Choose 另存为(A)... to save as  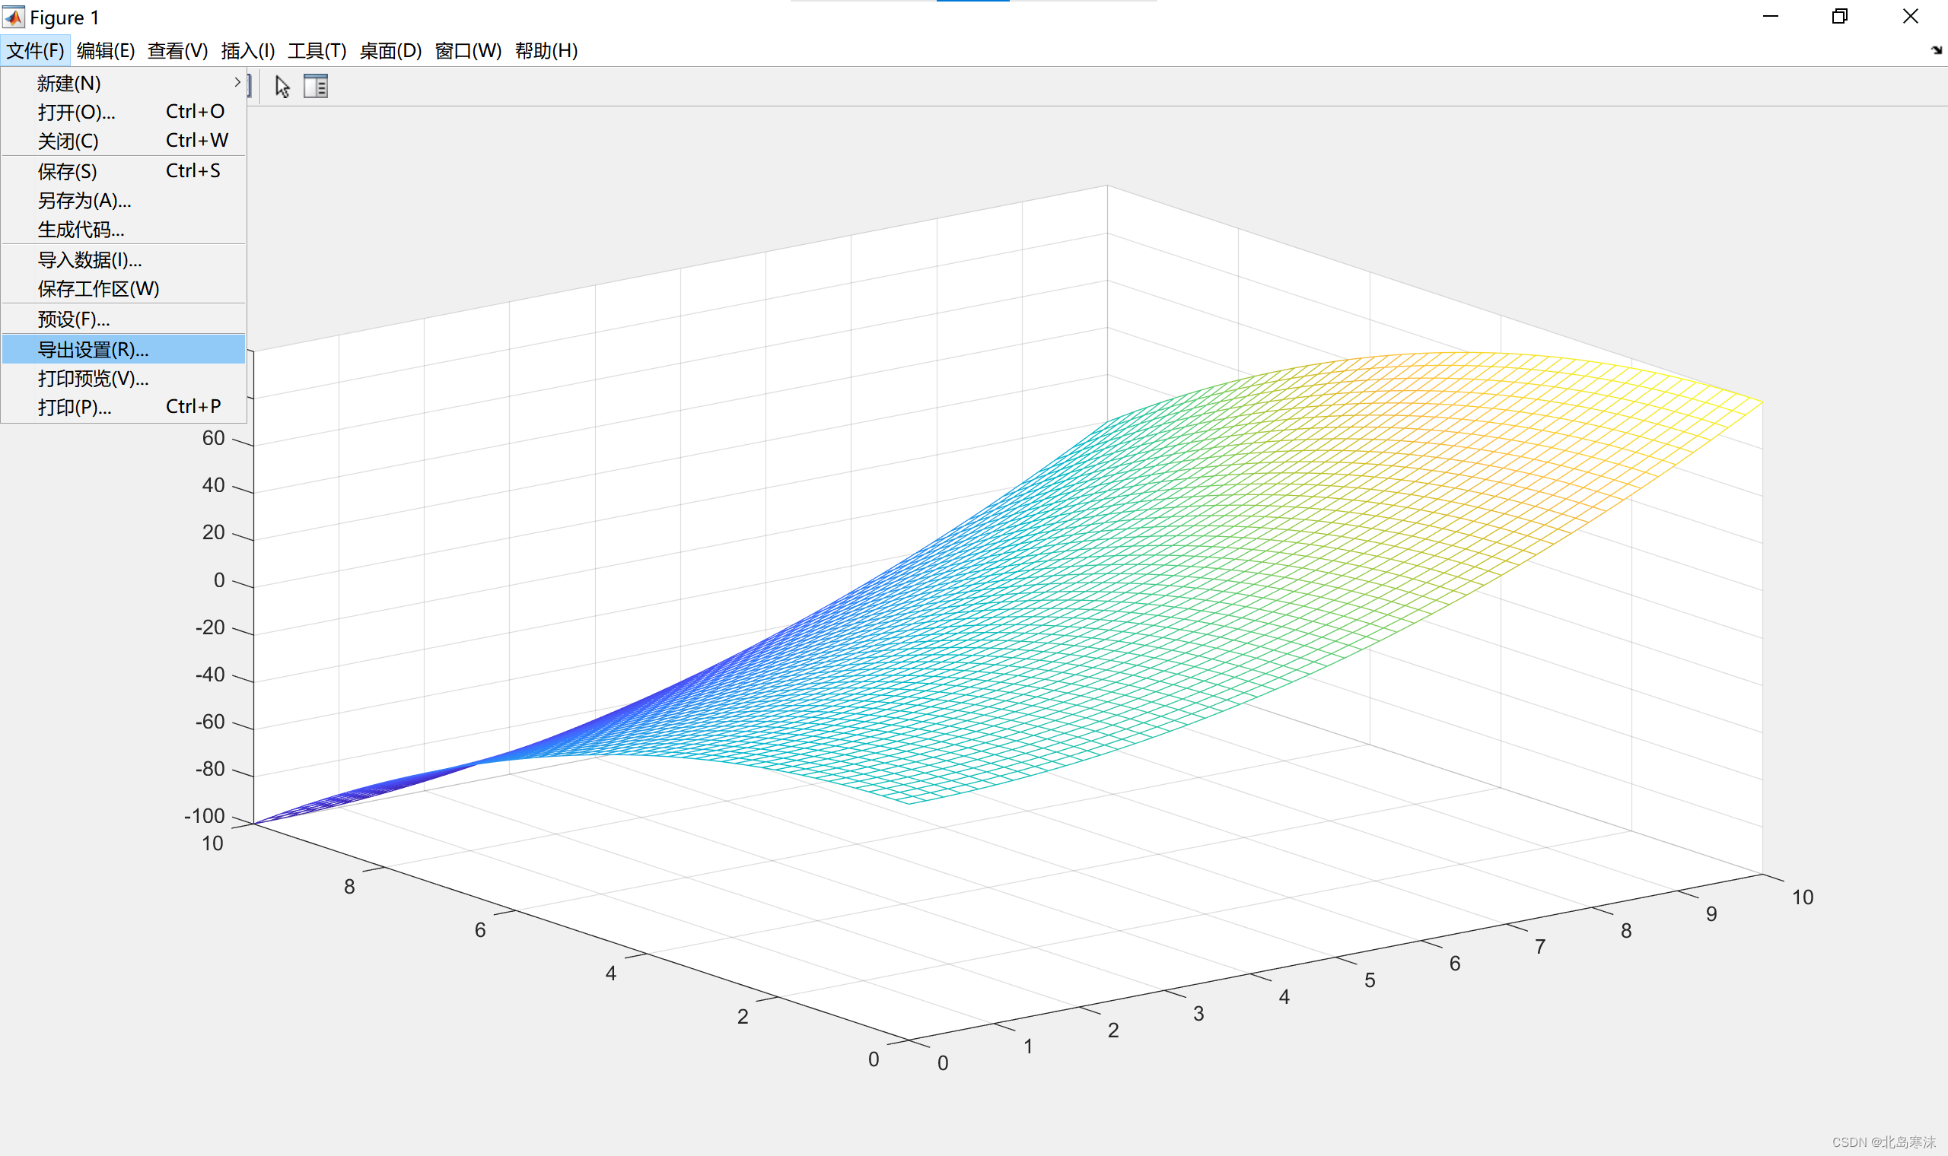(84, 201)
